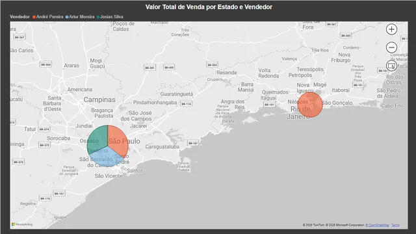Zoom out with the minus map button
The height and width of the screenshot is (234, 416).
click(x=391, y=47)
